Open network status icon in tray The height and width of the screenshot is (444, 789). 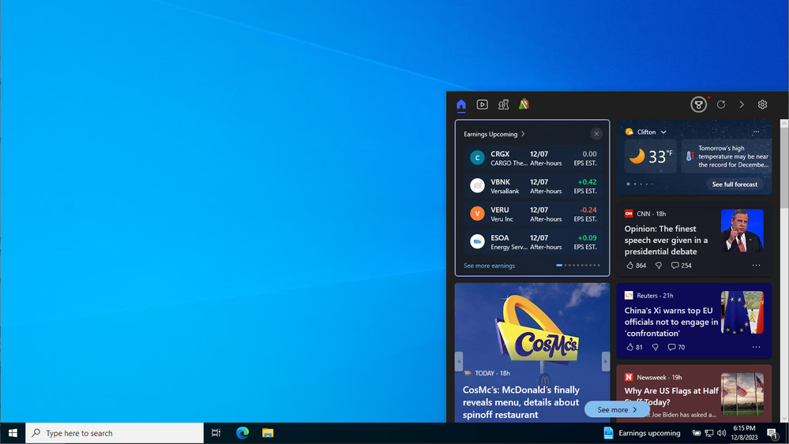click(709, 433)
